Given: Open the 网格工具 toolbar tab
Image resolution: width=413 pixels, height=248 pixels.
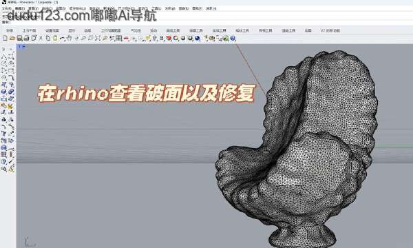Looking at the screenshot, I should (196, 30).
